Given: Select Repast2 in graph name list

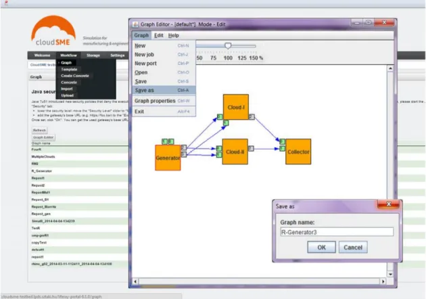Looking at the screenshot, I should [x=38, y=185].
